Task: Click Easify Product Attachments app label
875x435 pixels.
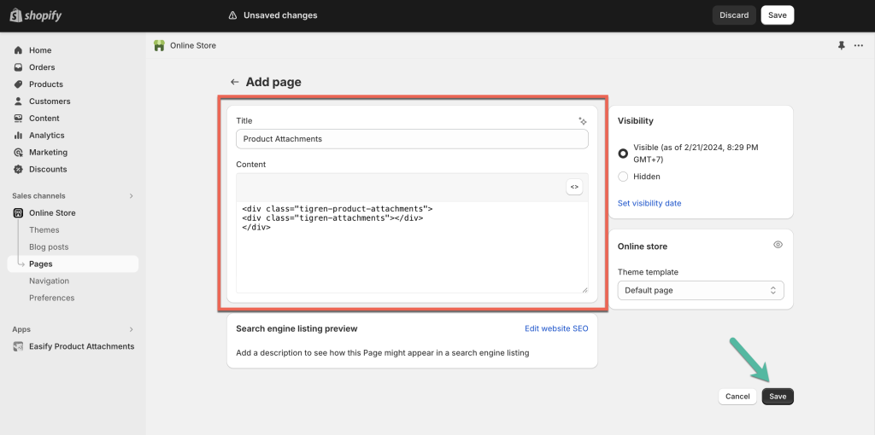Action: [x=81, y=346]
